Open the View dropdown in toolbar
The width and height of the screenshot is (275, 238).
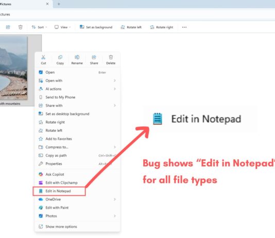(x=62, y=27)
